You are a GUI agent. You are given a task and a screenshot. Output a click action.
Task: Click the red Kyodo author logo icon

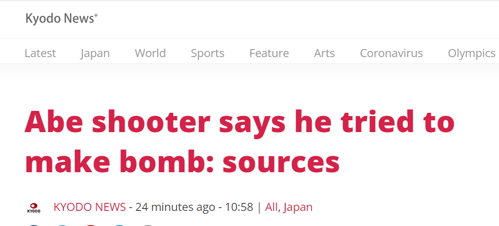(x=34, y=208)
